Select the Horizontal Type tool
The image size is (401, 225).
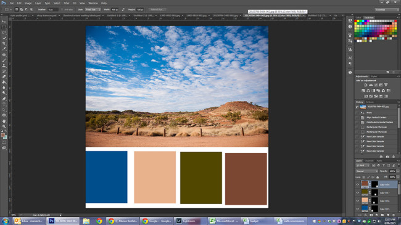4,104
